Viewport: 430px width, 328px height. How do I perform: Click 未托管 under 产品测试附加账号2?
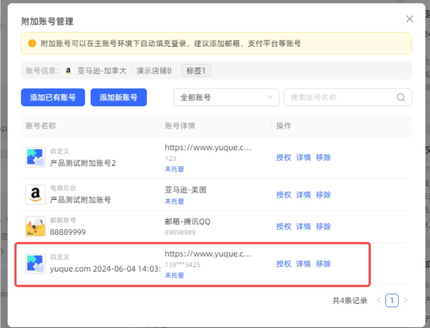click(x=174, y=169)
